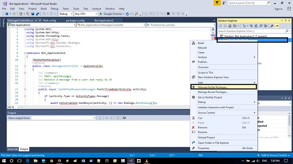Click Save All icon in toolbar

click(x=37, y=14)
